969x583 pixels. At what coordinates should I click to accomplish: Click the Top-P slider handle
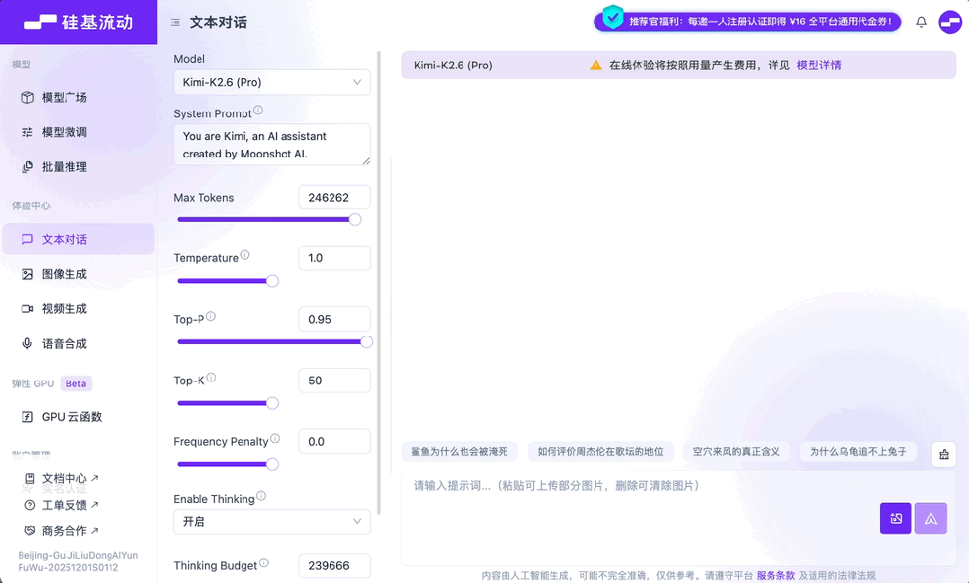tap(367, 341)
